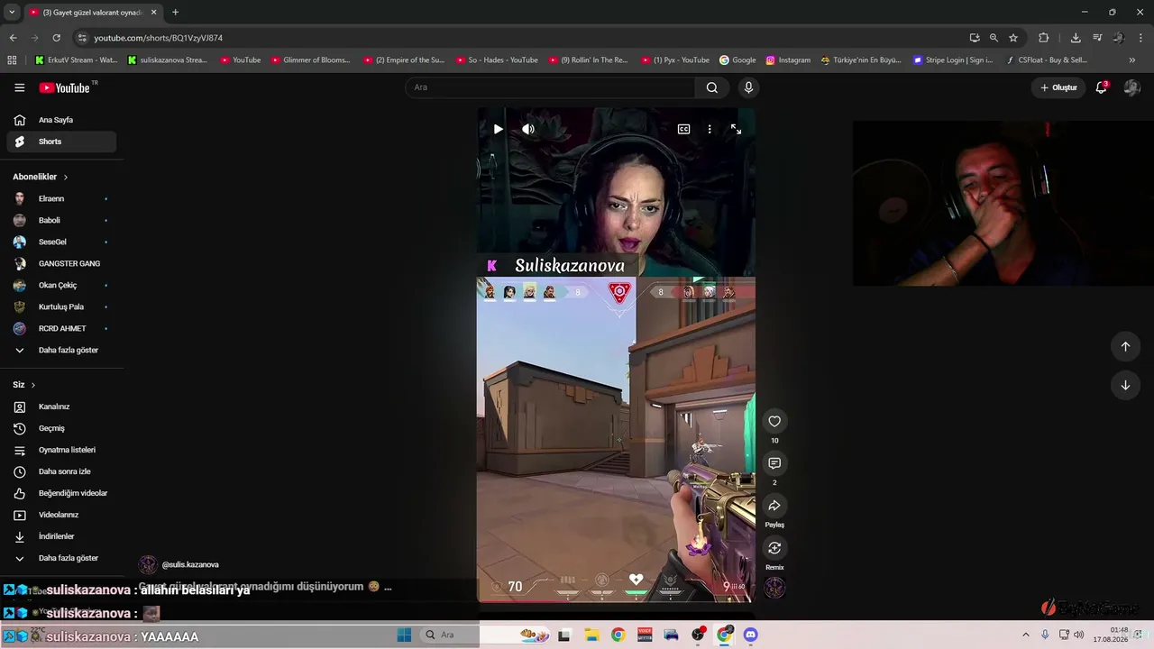The height and width of the screenshot is (649, 1154).
Task: Open the Short's three-dot more options
Action: point(710,129)
